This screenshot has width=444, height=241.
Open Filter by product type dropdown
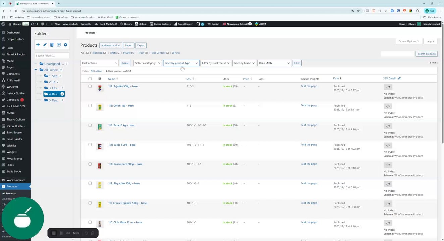pos(181,63)
